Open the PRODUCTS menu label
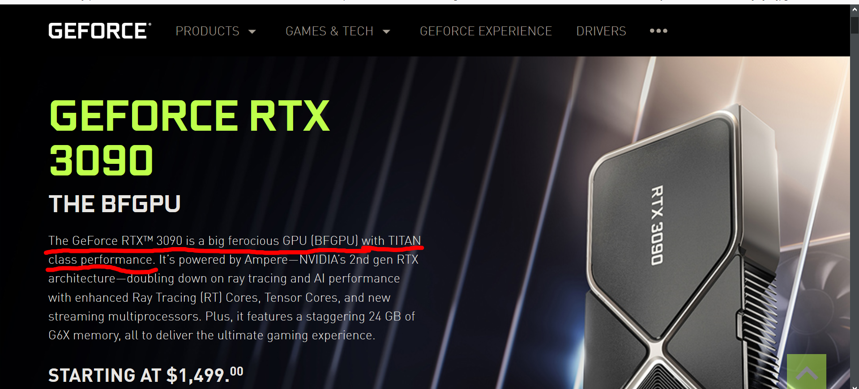The width and height of the screenshot is (859, 389). pos(207,31)
